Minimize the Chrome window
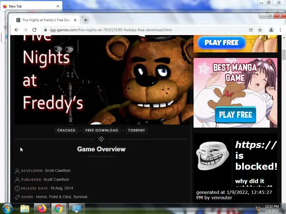 click(x=263, y=16)
